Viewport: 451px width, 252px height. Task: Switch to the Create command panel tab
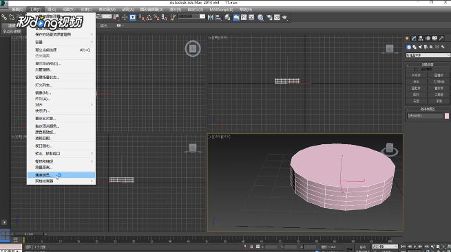pos(407,38)
